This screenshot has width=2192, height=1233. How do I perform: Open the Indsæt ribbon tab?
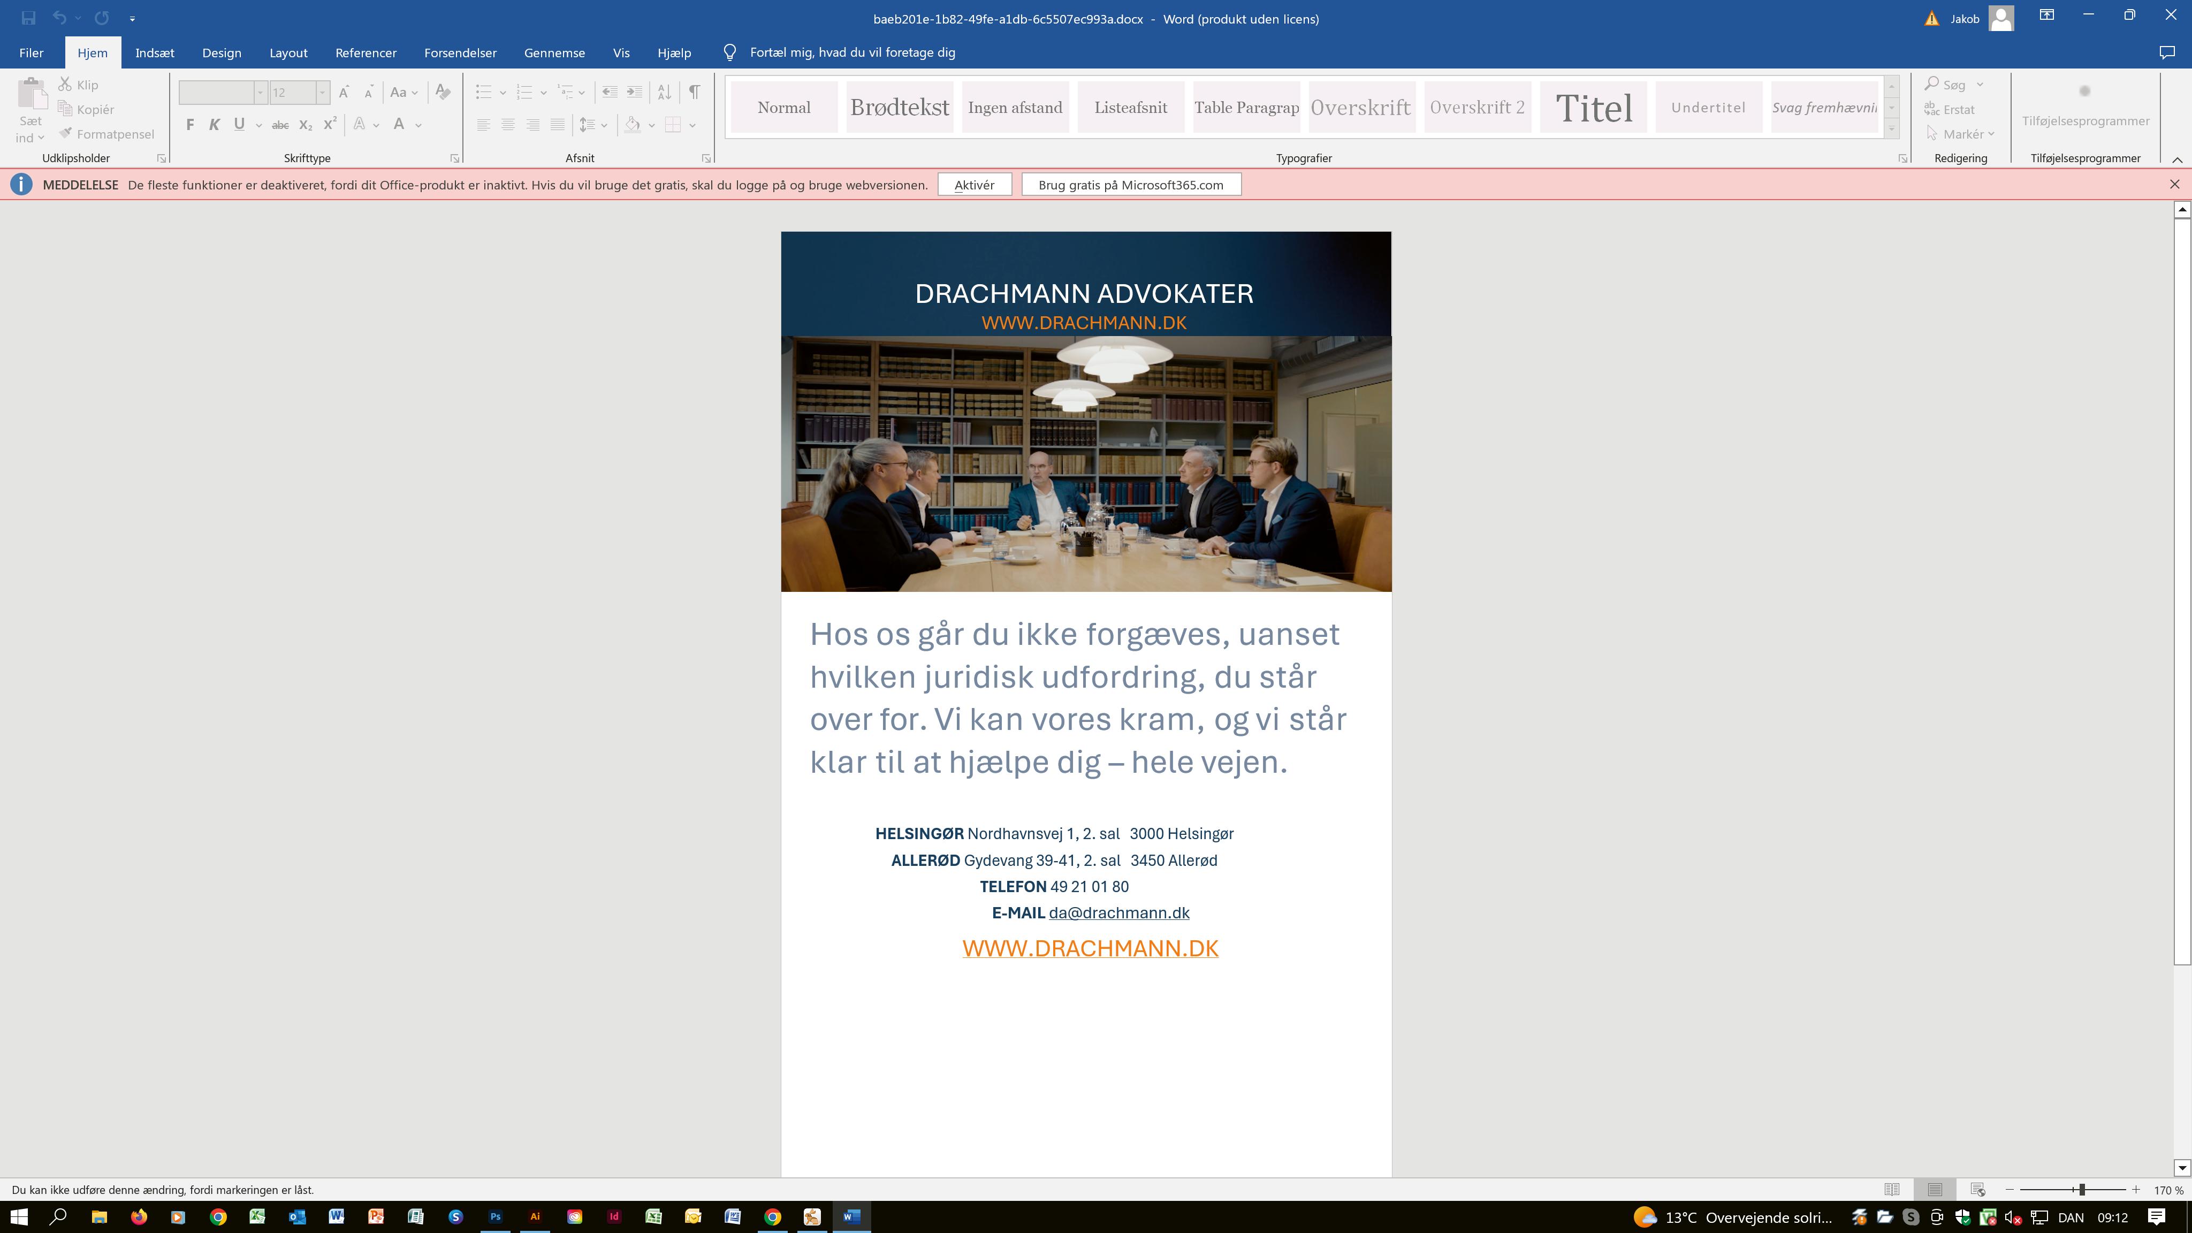click(x=155, y=53)
